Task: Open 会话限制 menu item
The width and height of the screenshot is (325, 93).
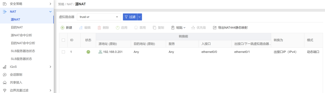Action: click(16, 75)
